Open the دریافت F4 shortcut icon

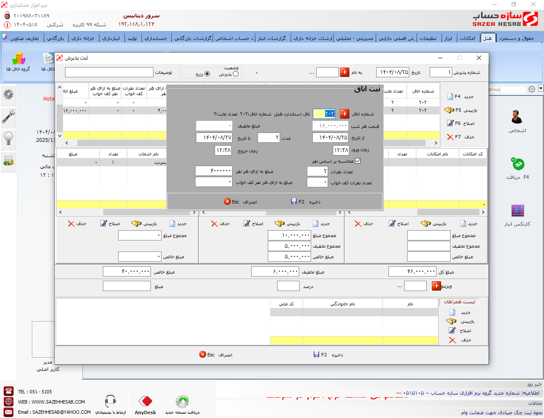[x=517, y=169]
